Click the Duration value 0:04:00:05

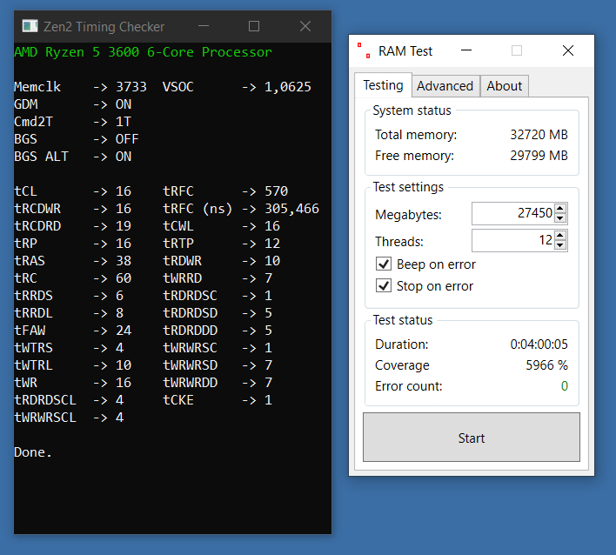[x=539, y=344]
